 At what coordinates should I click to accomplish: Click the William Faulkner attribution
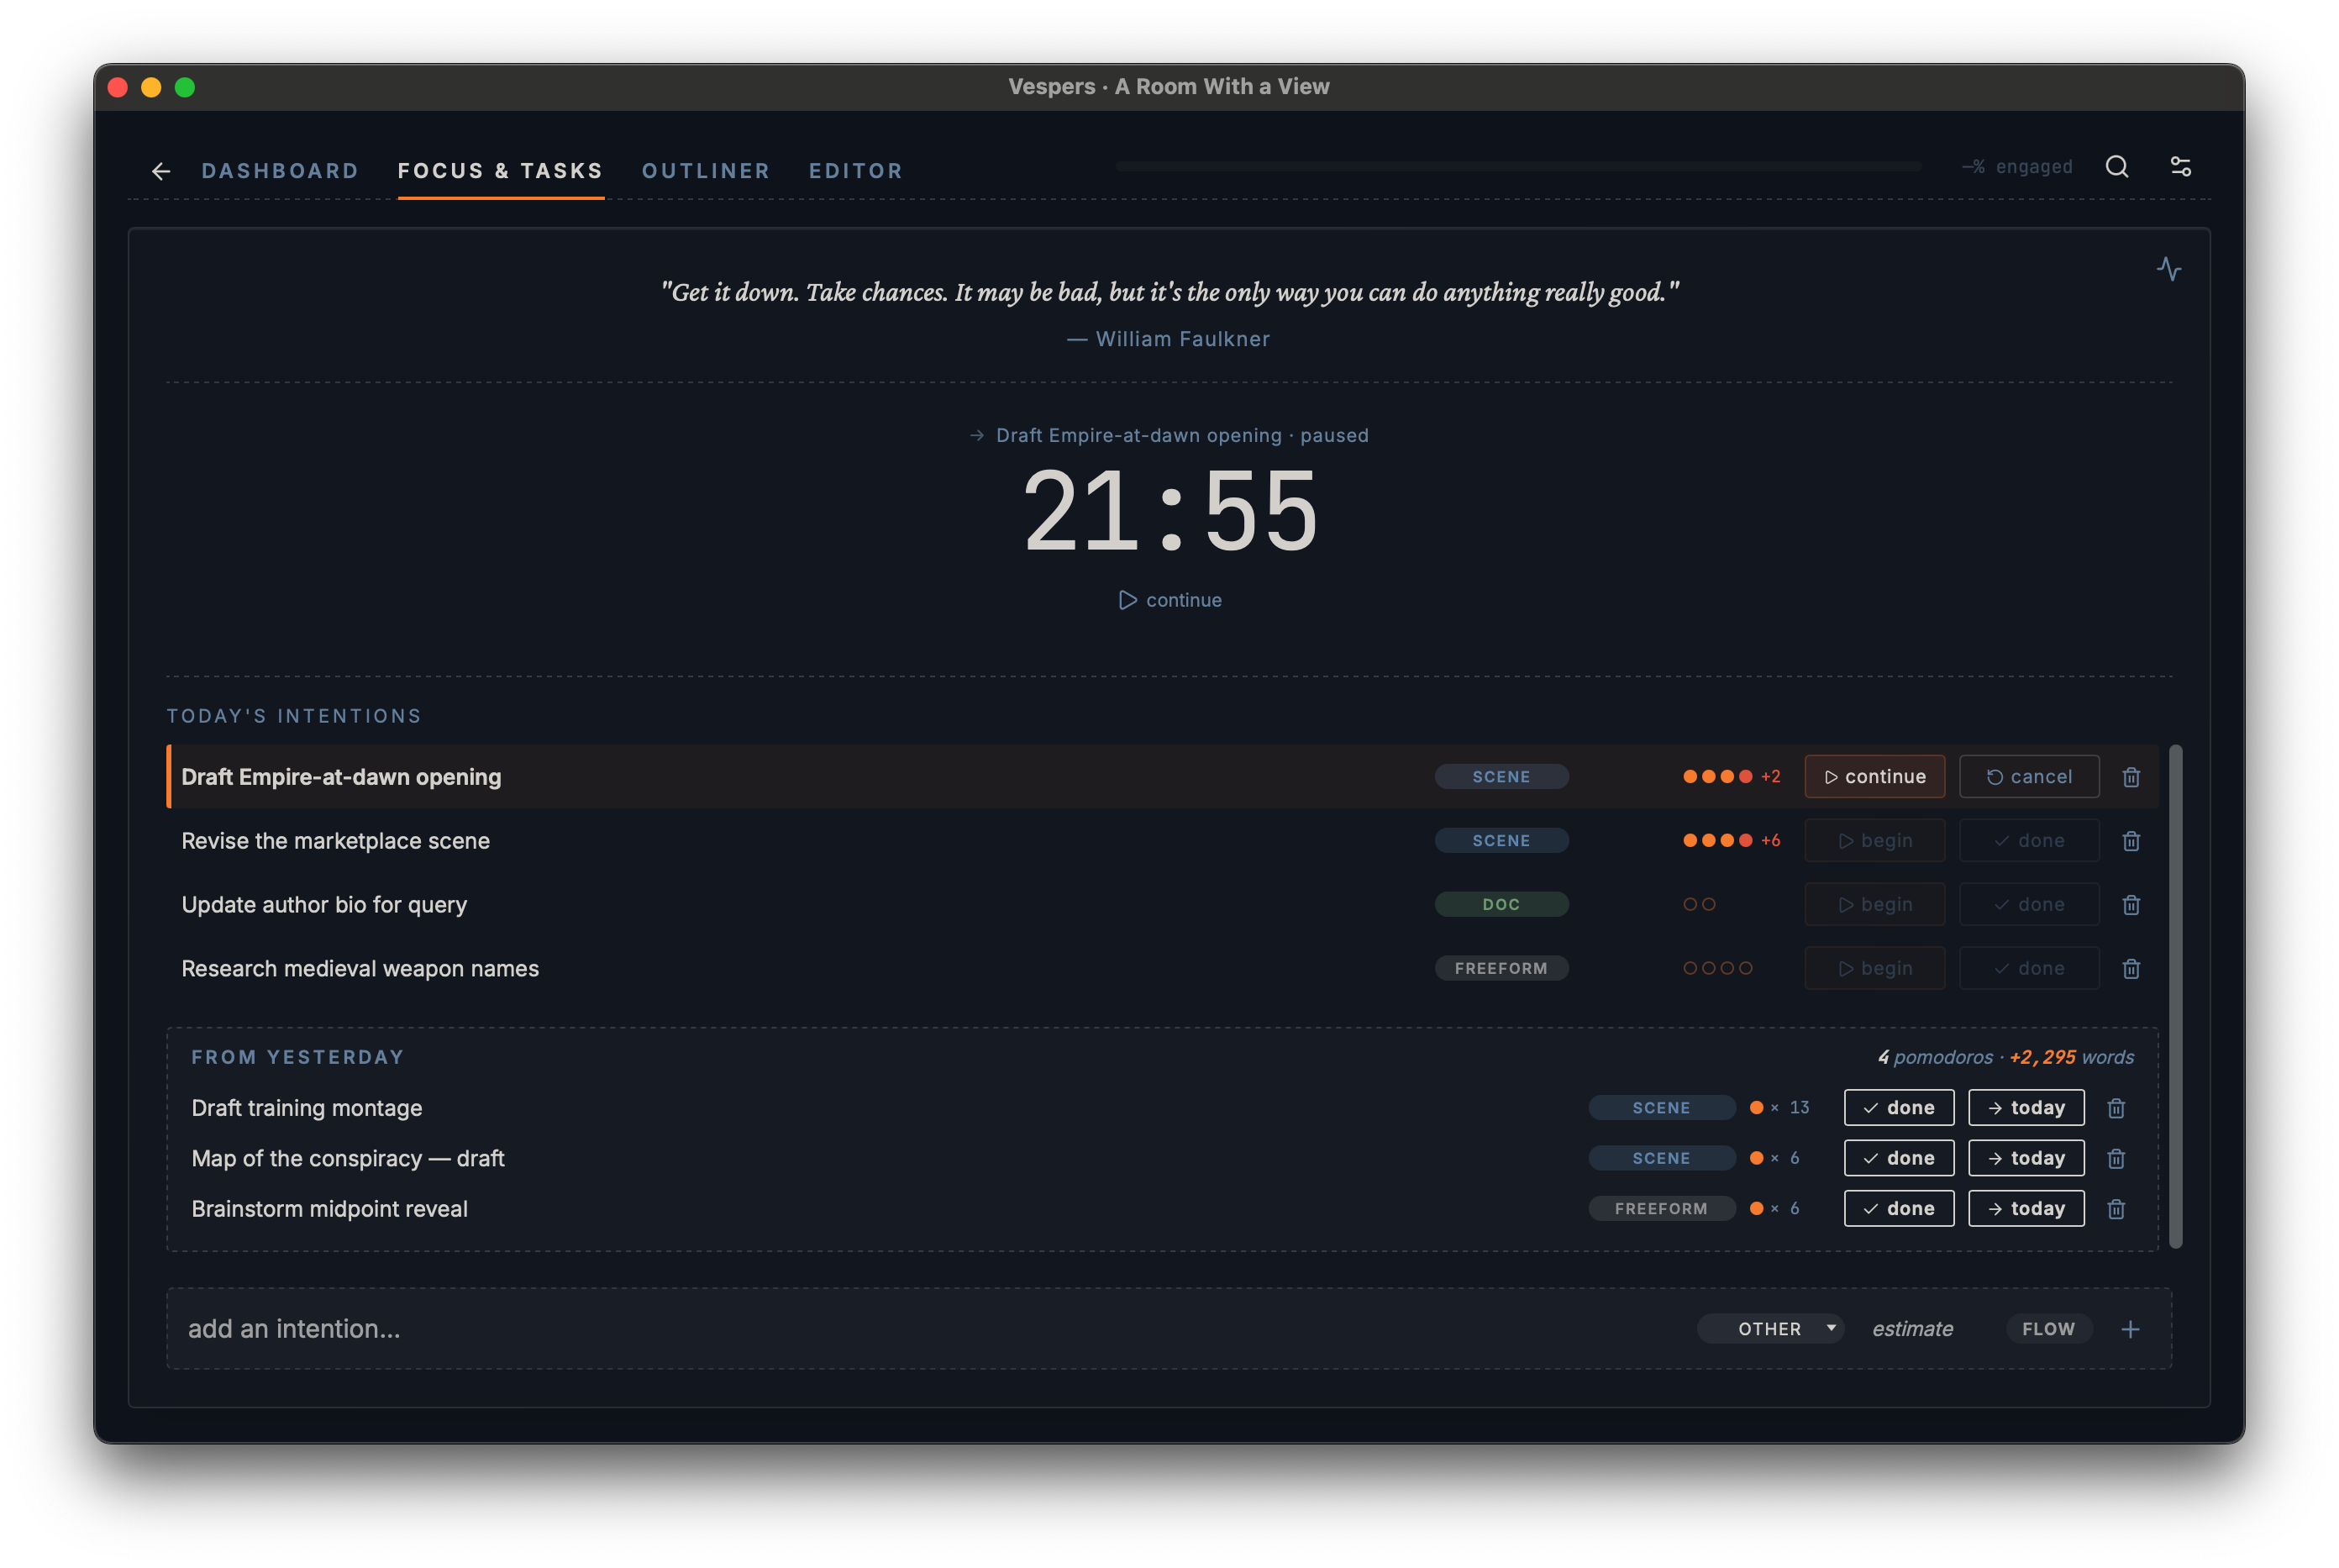click(1169, 339)
